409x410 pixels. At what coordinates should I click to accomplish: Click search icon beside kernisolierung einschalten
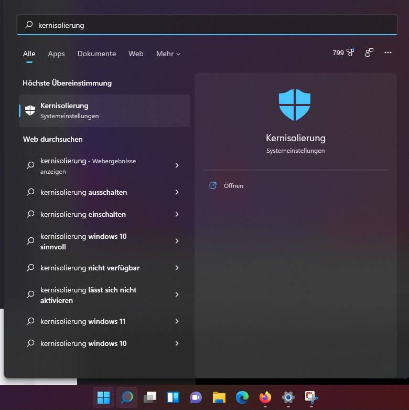(30, 214)
